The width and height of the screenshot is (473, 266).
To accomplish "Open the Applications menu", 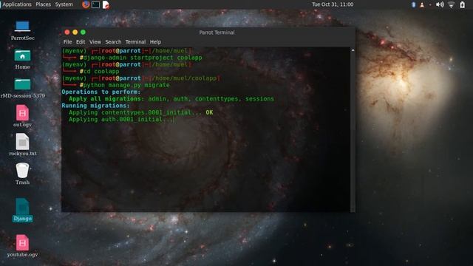I will pyautogui.click(x=17, y=4).
